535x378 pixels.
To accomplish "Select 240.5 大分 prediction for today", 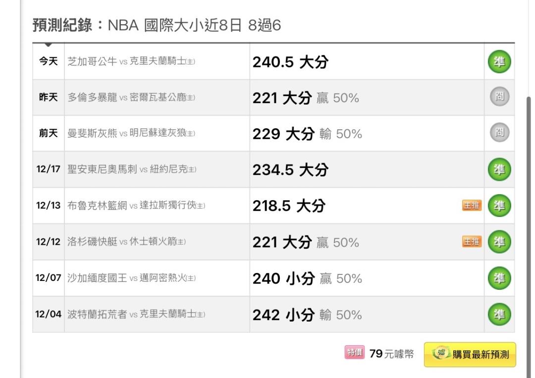I will pos(290,62).
